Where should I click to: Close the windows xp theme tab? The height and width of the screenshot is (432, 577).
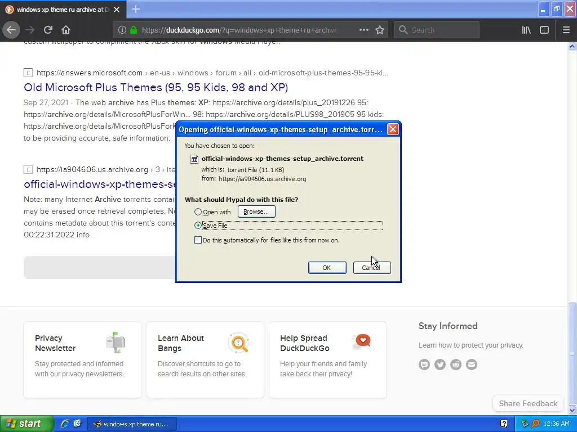coord(117,10)
